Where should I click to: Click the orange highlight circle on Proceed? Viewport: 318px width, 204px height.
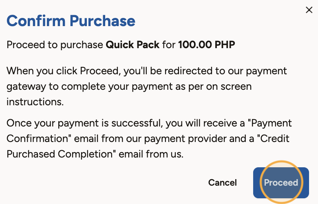(x=281, y=182)
